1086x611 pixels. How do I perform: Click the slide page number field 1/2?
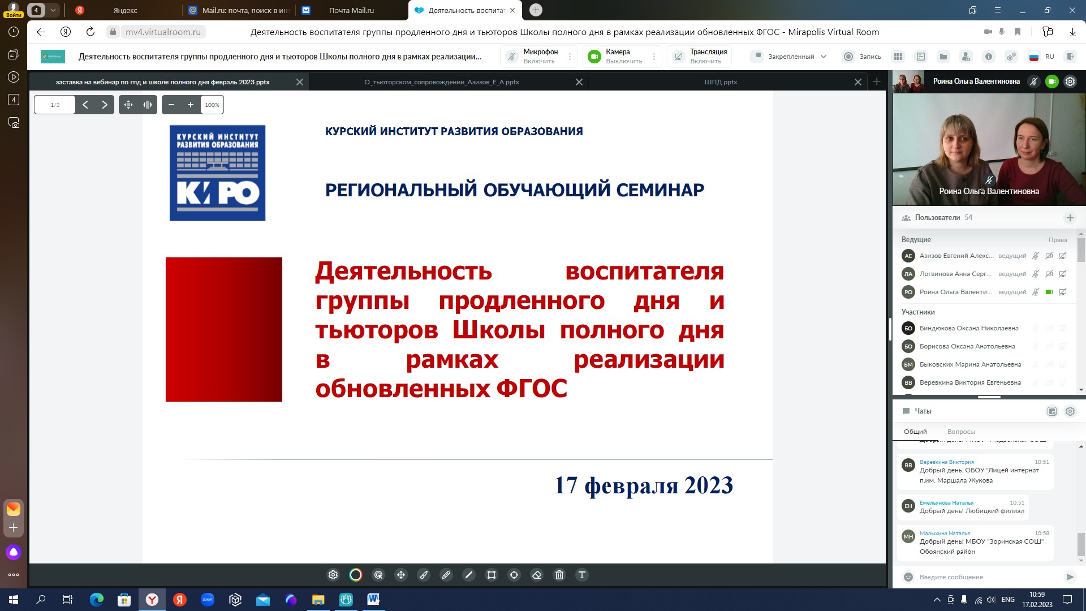click(x=55, y=105)
